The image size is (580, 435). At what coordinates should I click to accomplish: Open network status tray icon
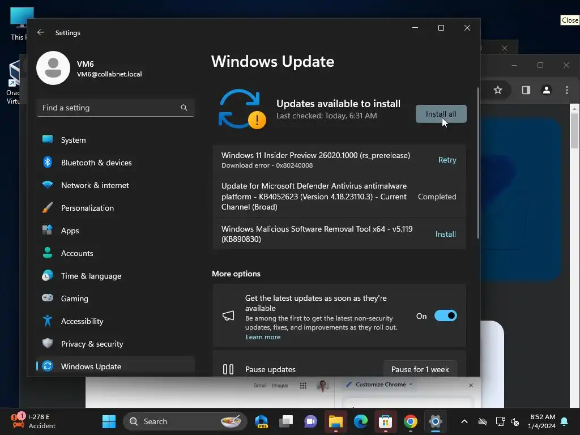point(500,421)
